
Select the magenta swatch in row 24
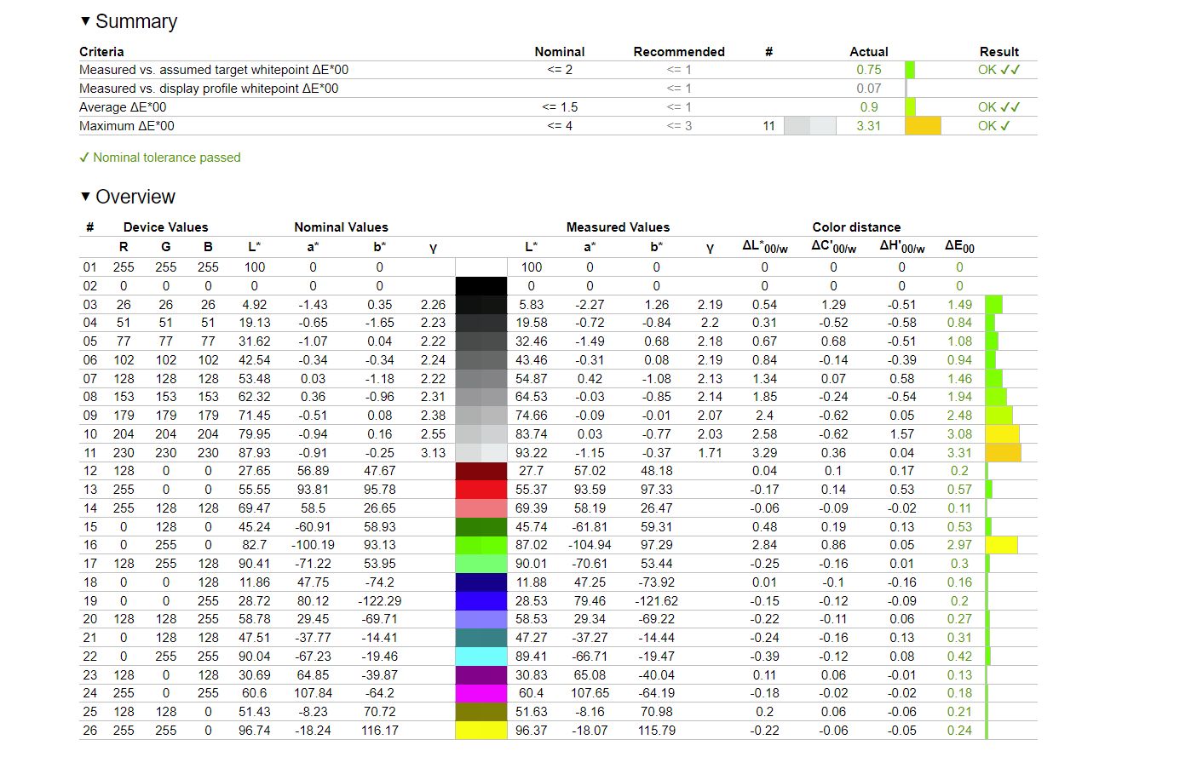tap(481, 693)
